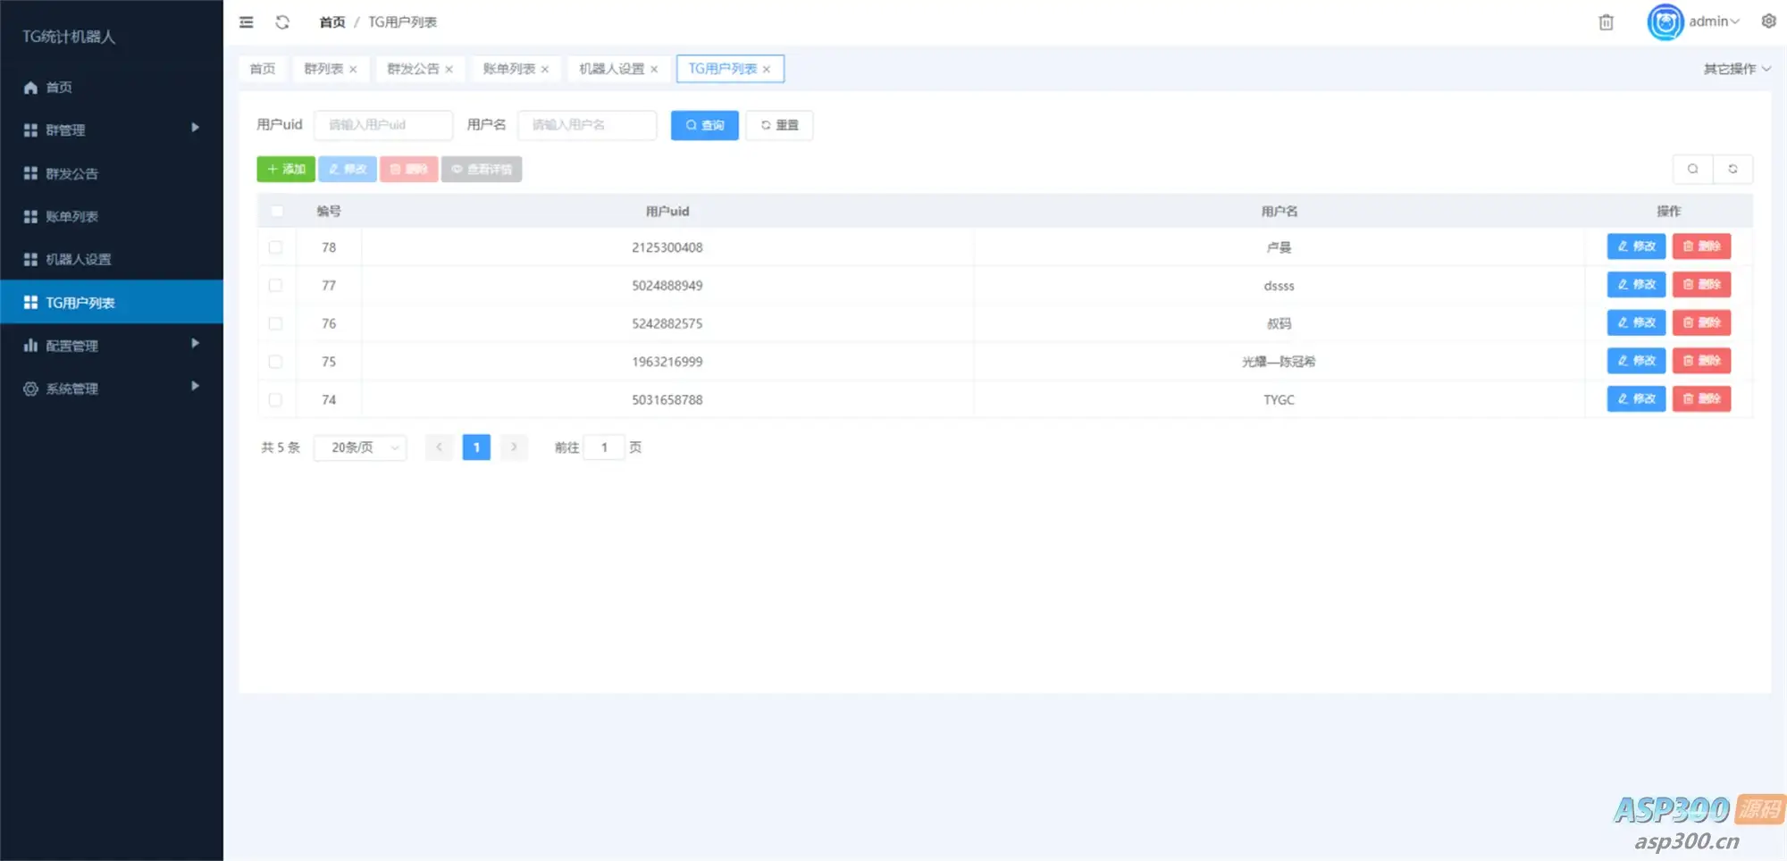Check the row 75 checkbox

point(275,362)
